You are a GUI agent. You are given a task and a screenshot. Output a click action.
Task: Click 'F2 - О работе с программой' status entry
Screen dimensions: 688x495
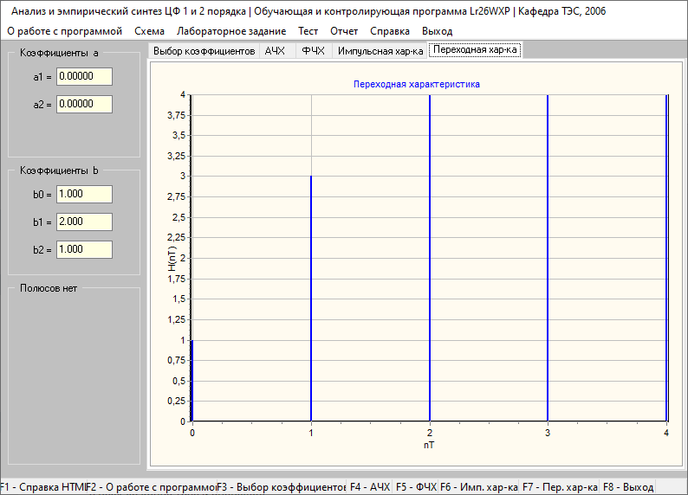[152, 487]
